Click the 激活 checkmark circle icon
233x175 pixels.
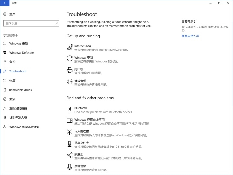point(5,99)
